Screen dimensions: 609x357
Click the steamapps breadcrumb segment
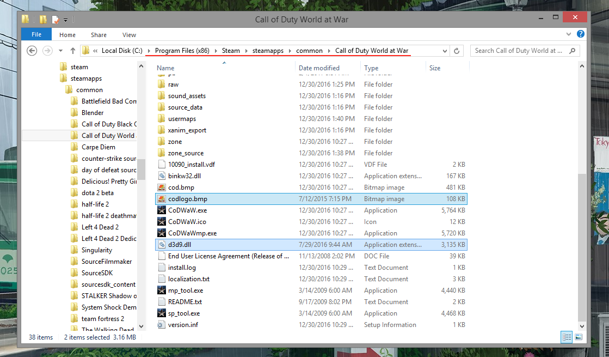(x=268, y=51)
